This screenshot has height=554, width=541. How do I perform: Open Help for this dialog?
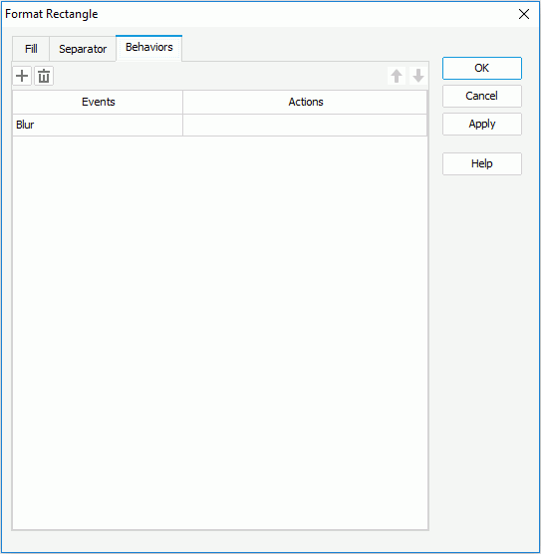(x=481, y=163)
